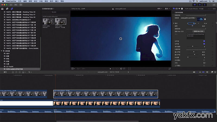Toggle the timeline panel layout button
This screenshot has height=122, width=217.
click(x=200, y=5)
